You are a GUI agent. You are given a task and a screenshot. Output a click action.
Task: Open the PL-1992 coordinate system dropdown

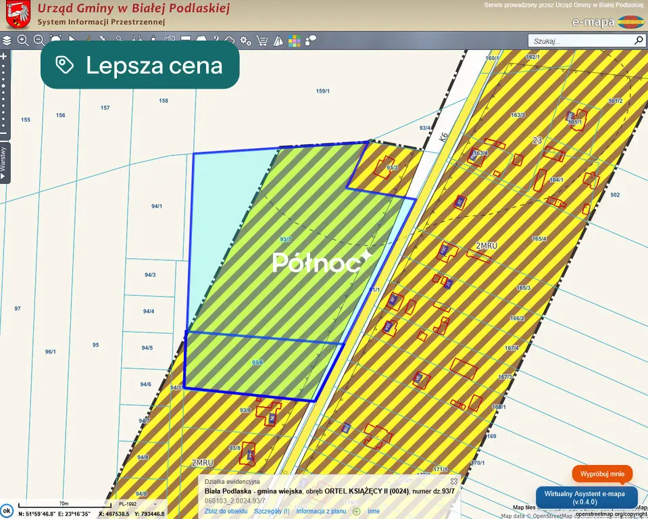tap(138, 504)
